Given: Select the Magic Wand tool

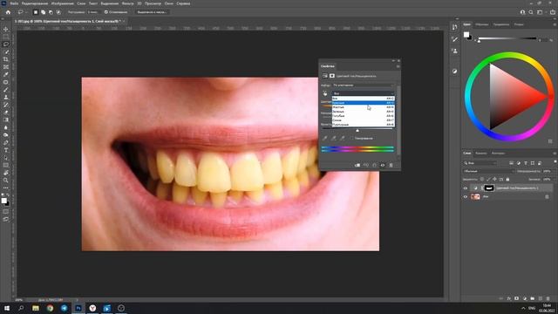Looking at the screenshot, I should 6,52.
